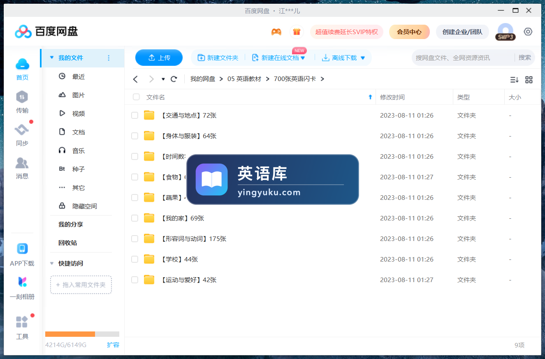Open the 首页 home cloud icon

(x=22, y=64)
